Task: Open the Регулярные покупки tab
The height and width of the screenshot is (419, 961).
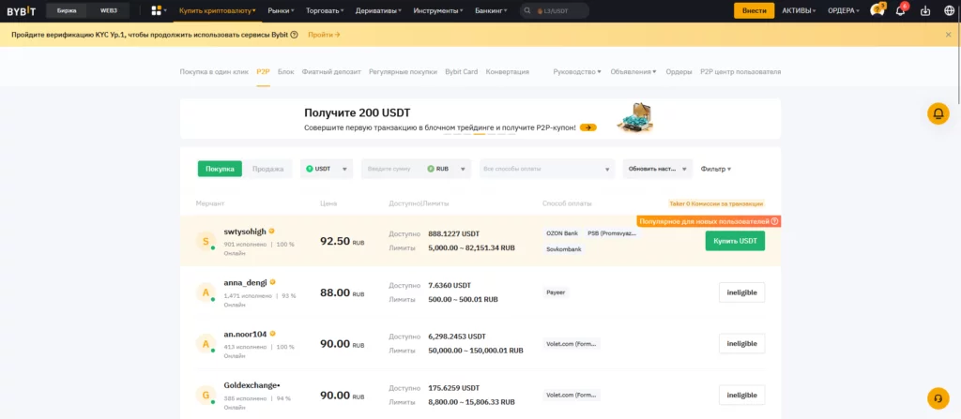Action: tap(403, 71)
